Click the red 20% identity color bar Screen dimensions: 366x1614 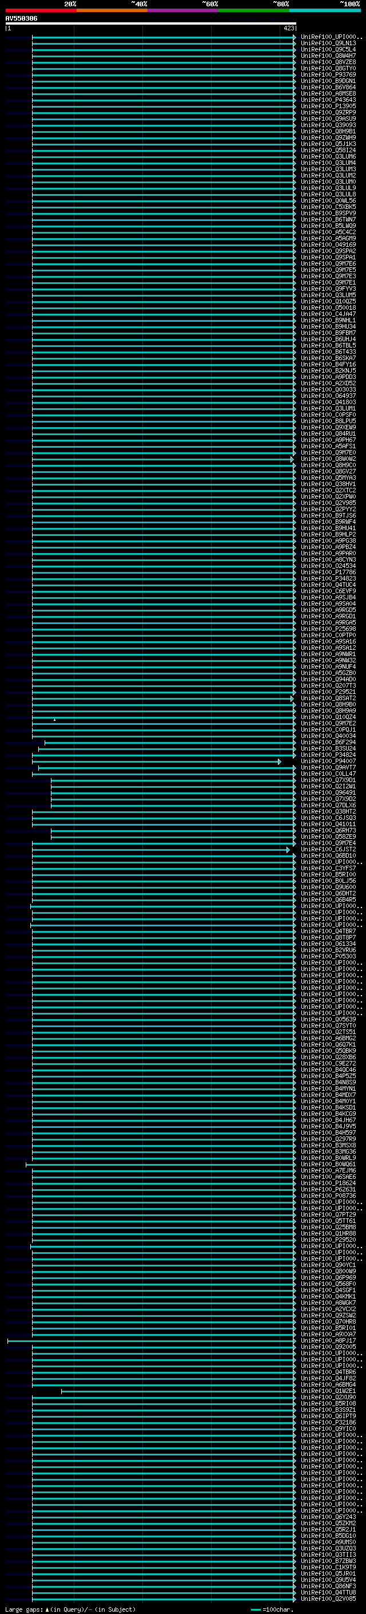point(41,10)
